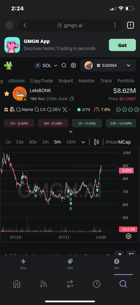Viewport: 140px width, 305px height.
Task: Tap the wallet avatar image
Action: click(88, 65)
